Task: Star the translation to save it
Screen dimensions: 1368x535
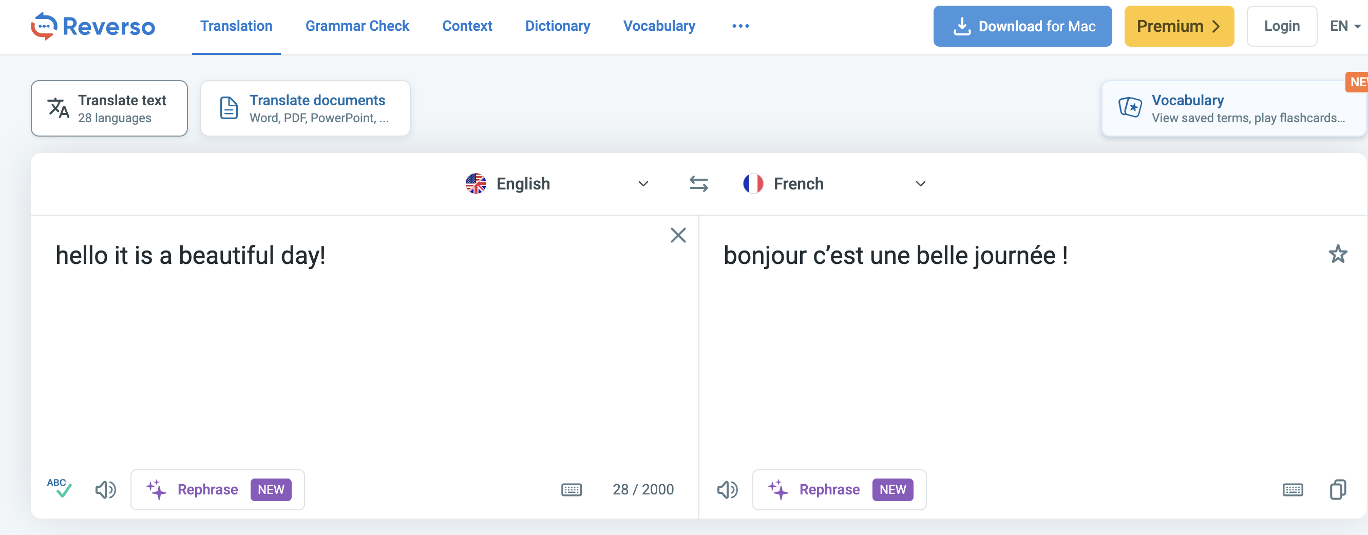Action: 1338,254
